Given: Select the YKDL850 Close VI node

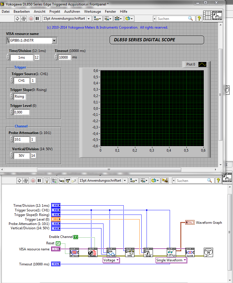Looking at the screenshot, I should point(190,252).
